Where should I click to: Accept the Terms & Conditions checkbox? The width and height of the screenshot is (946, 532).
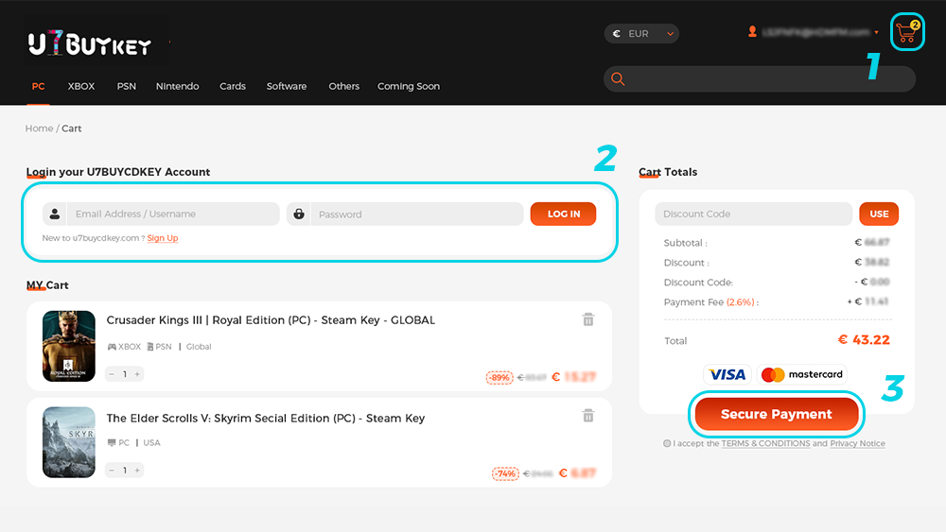667,443
